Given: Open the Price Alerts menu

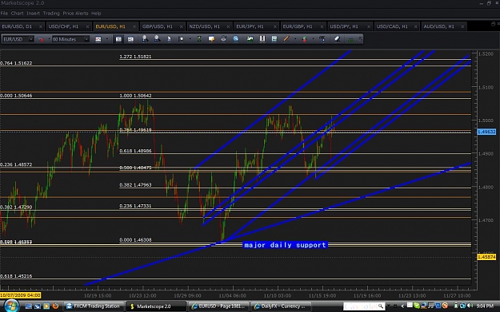Looking at the screenshot, I should point(75,14).
